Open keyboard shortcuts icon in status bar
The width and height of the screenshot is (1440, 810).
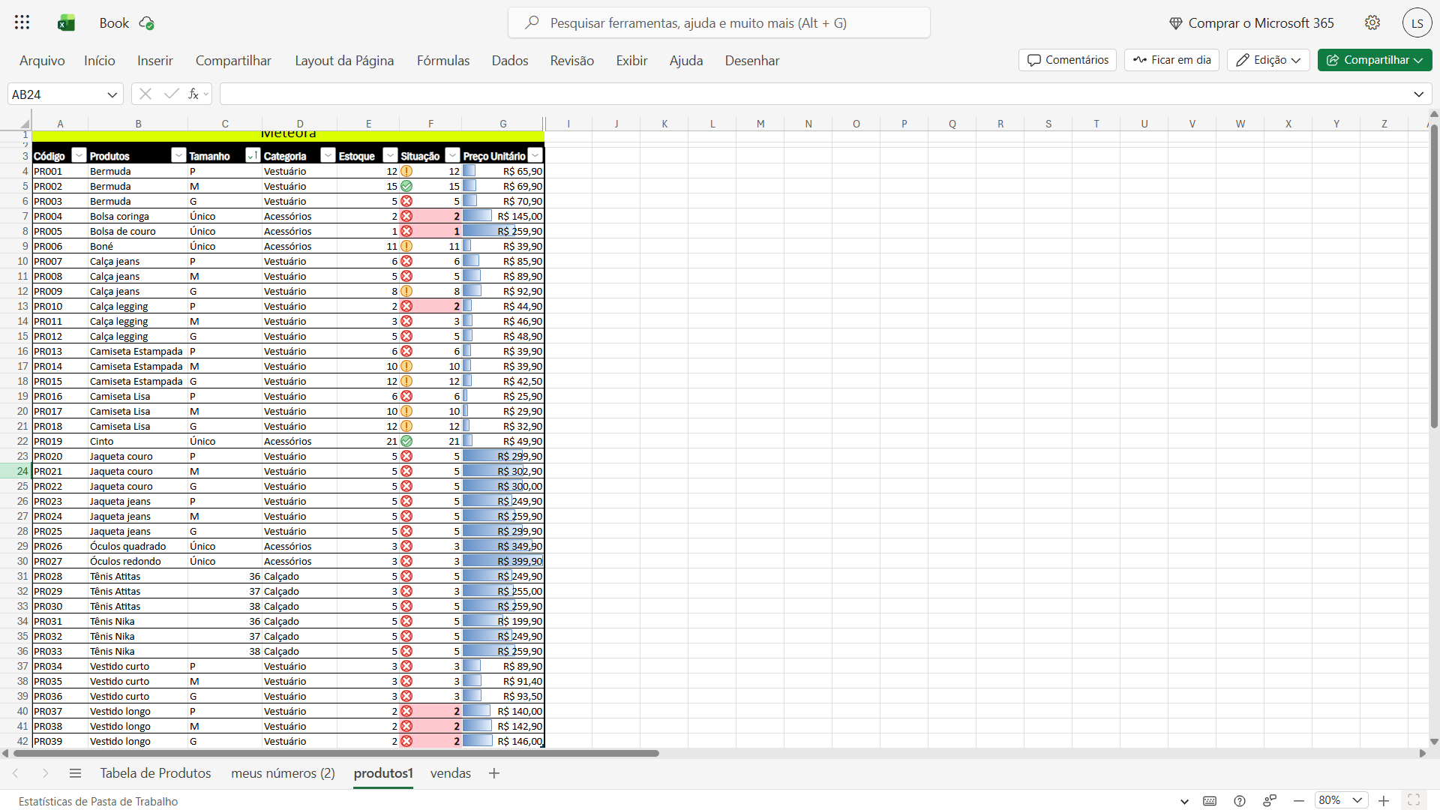pyautogui.click(x=1210, y=801)
